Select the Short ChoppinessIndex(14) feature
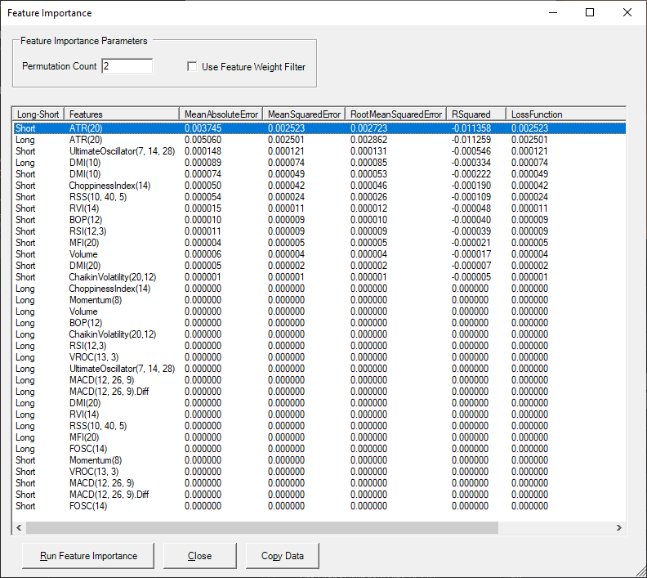 pos(319,186)
